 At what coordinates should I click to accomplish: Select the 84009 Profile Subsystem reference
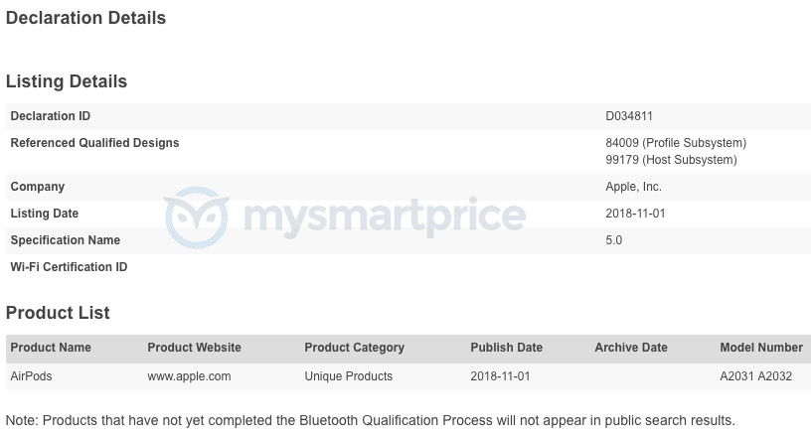pos(676,143)
